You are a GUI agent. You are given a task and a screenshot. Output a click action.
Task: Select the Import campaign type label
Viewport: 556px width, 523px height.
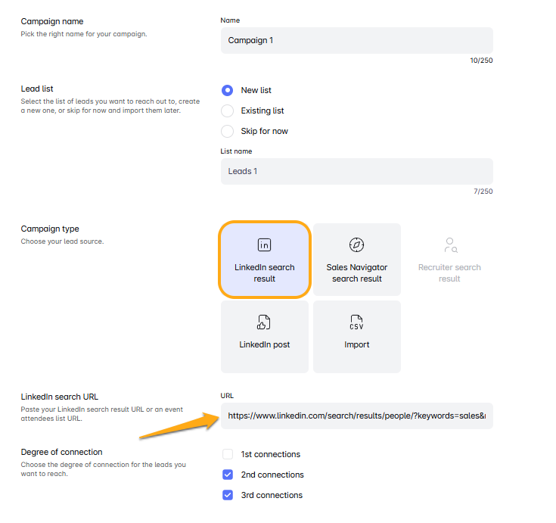pyautogui.click(x=357, y=344)
